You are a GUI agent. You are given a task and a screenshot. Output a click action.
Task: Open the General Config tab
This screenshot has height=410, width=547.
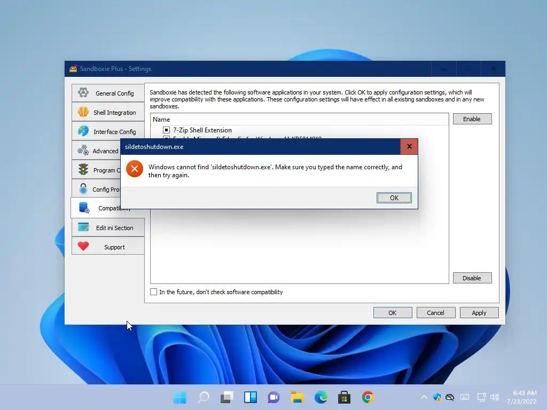click(x=108, y=93)
